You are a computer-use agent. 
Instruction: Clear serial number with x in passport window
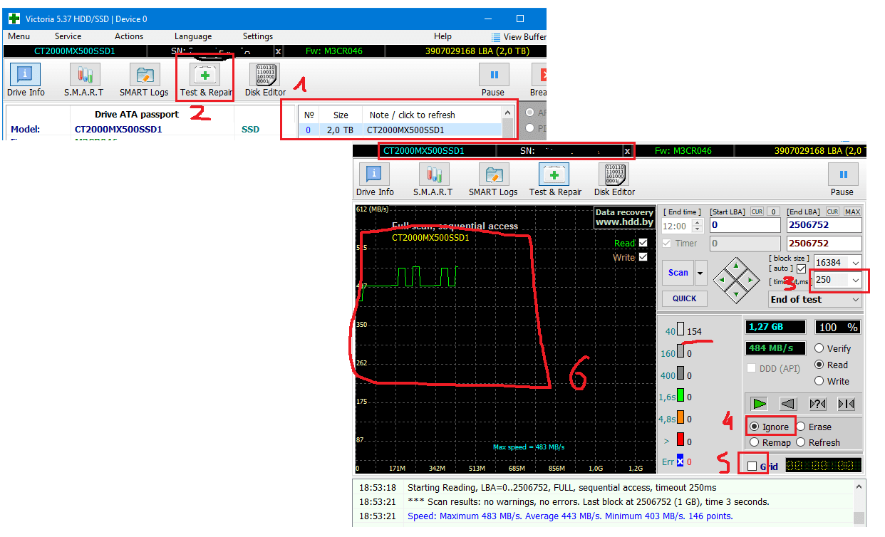coord(278,51)
